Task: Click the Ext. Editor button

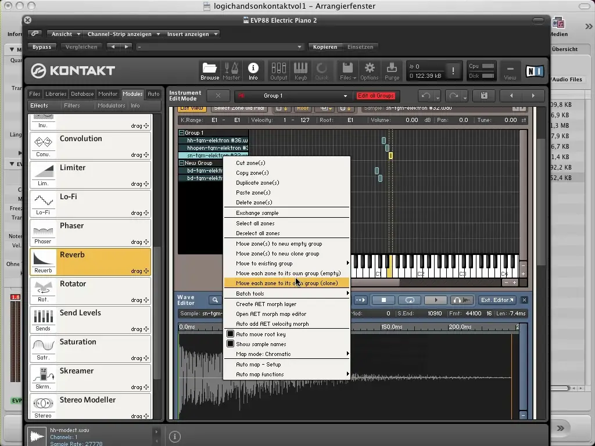Action: pyautogui.click(x=497, y=300)
